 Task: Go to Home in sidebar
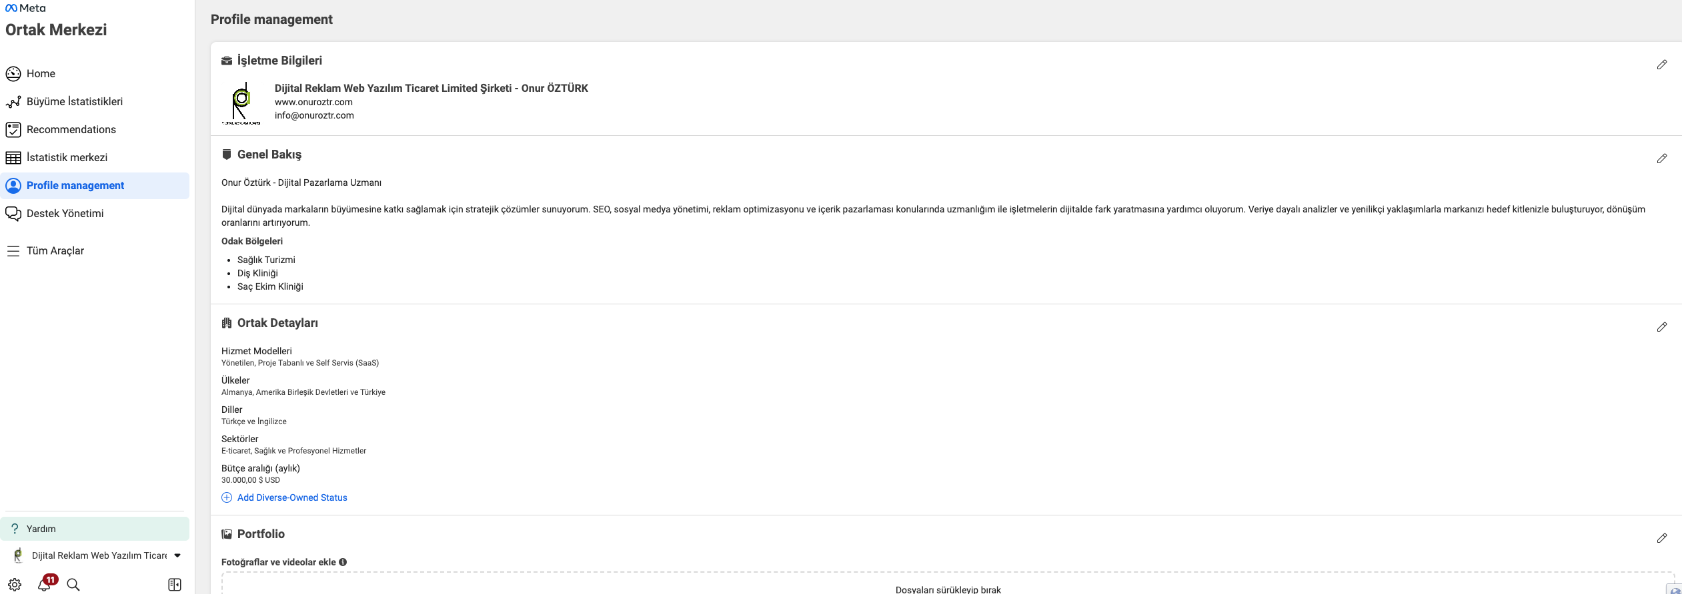[x=41, y=74]
